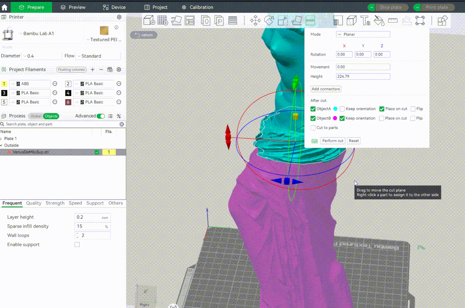The image size is (465, 308).
Task: Open filament 1 ABS dropdown
Action: [x=30, y=84]
